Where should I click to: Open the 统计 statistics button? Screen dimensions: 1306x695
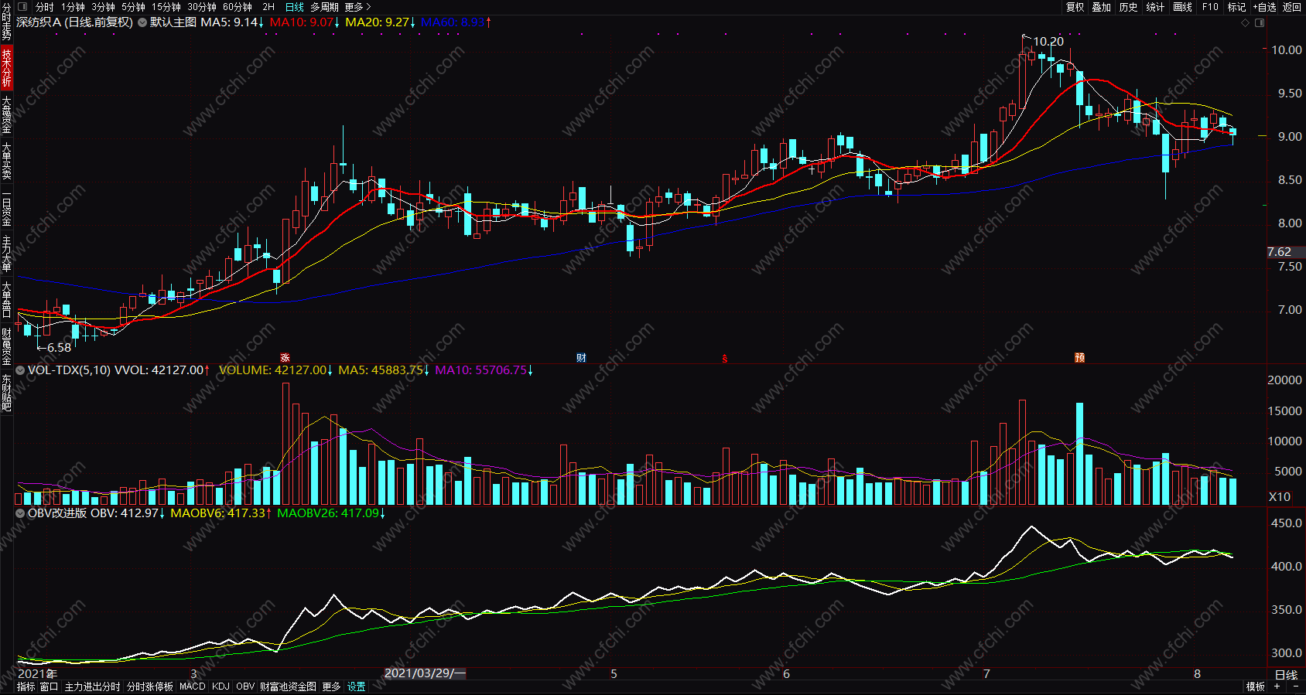pyautogui.click(x=1155, y=7)
